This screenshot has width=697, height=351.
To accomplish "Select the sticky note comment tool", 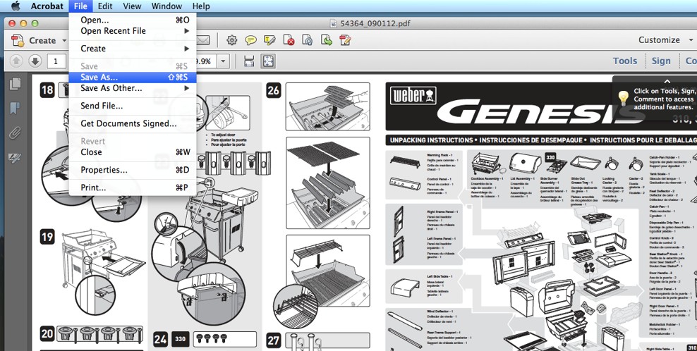I will coord(250,40).
